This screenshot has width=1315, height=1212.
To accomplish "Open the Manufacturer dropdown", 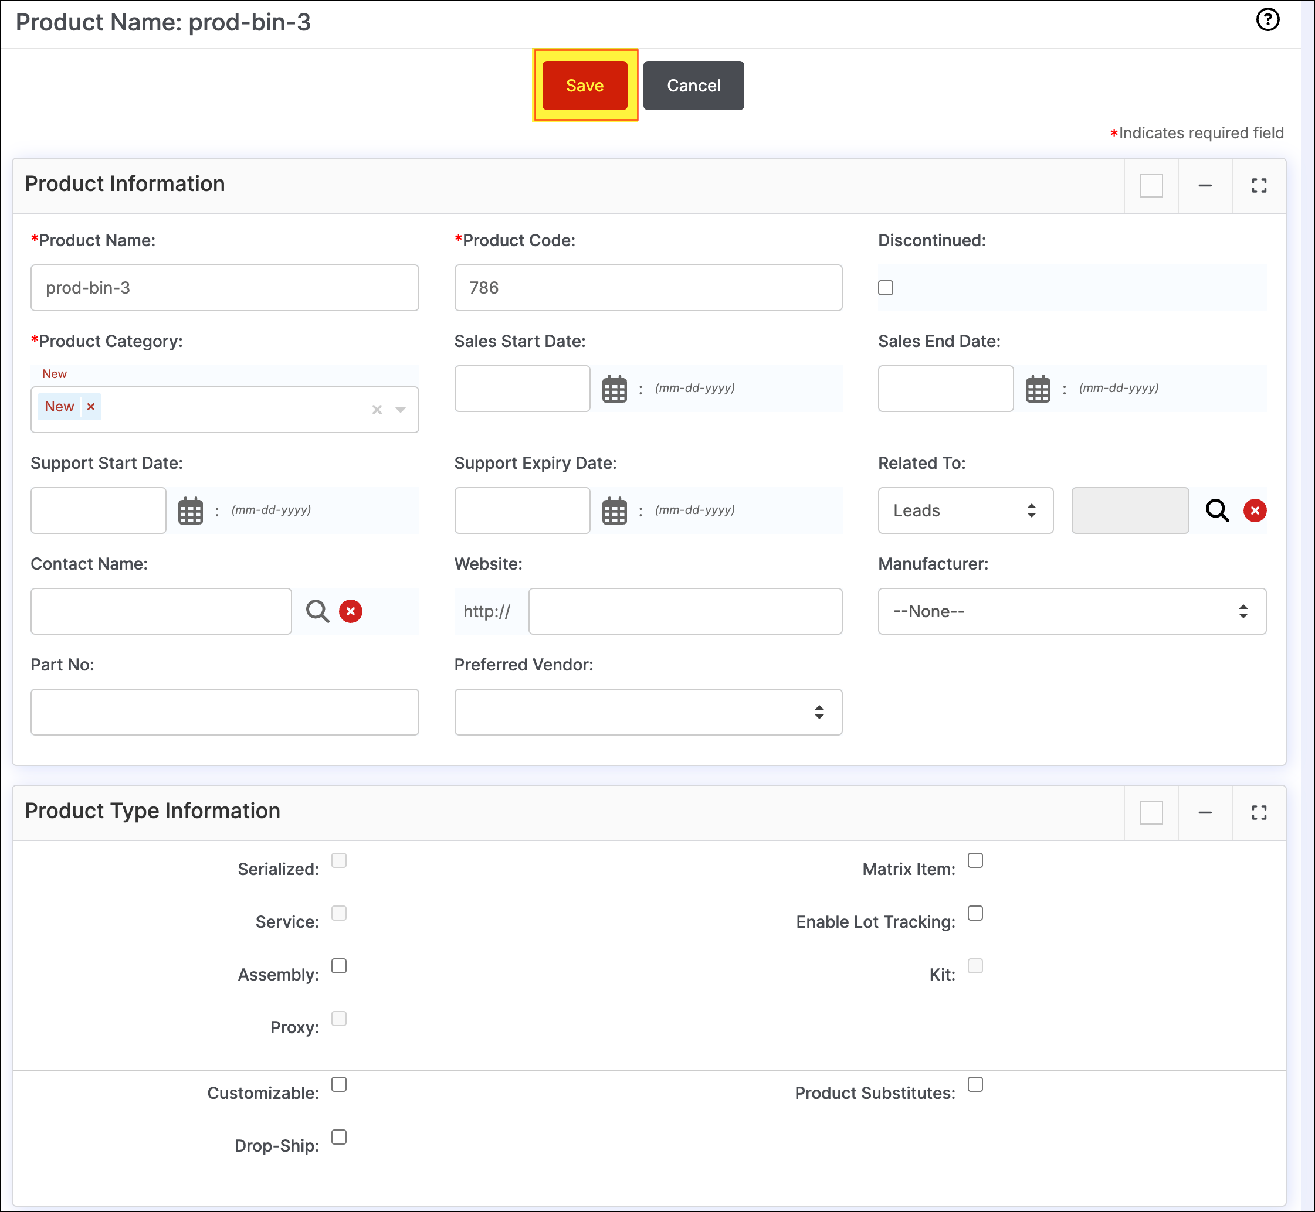I will click(1072, 611).
